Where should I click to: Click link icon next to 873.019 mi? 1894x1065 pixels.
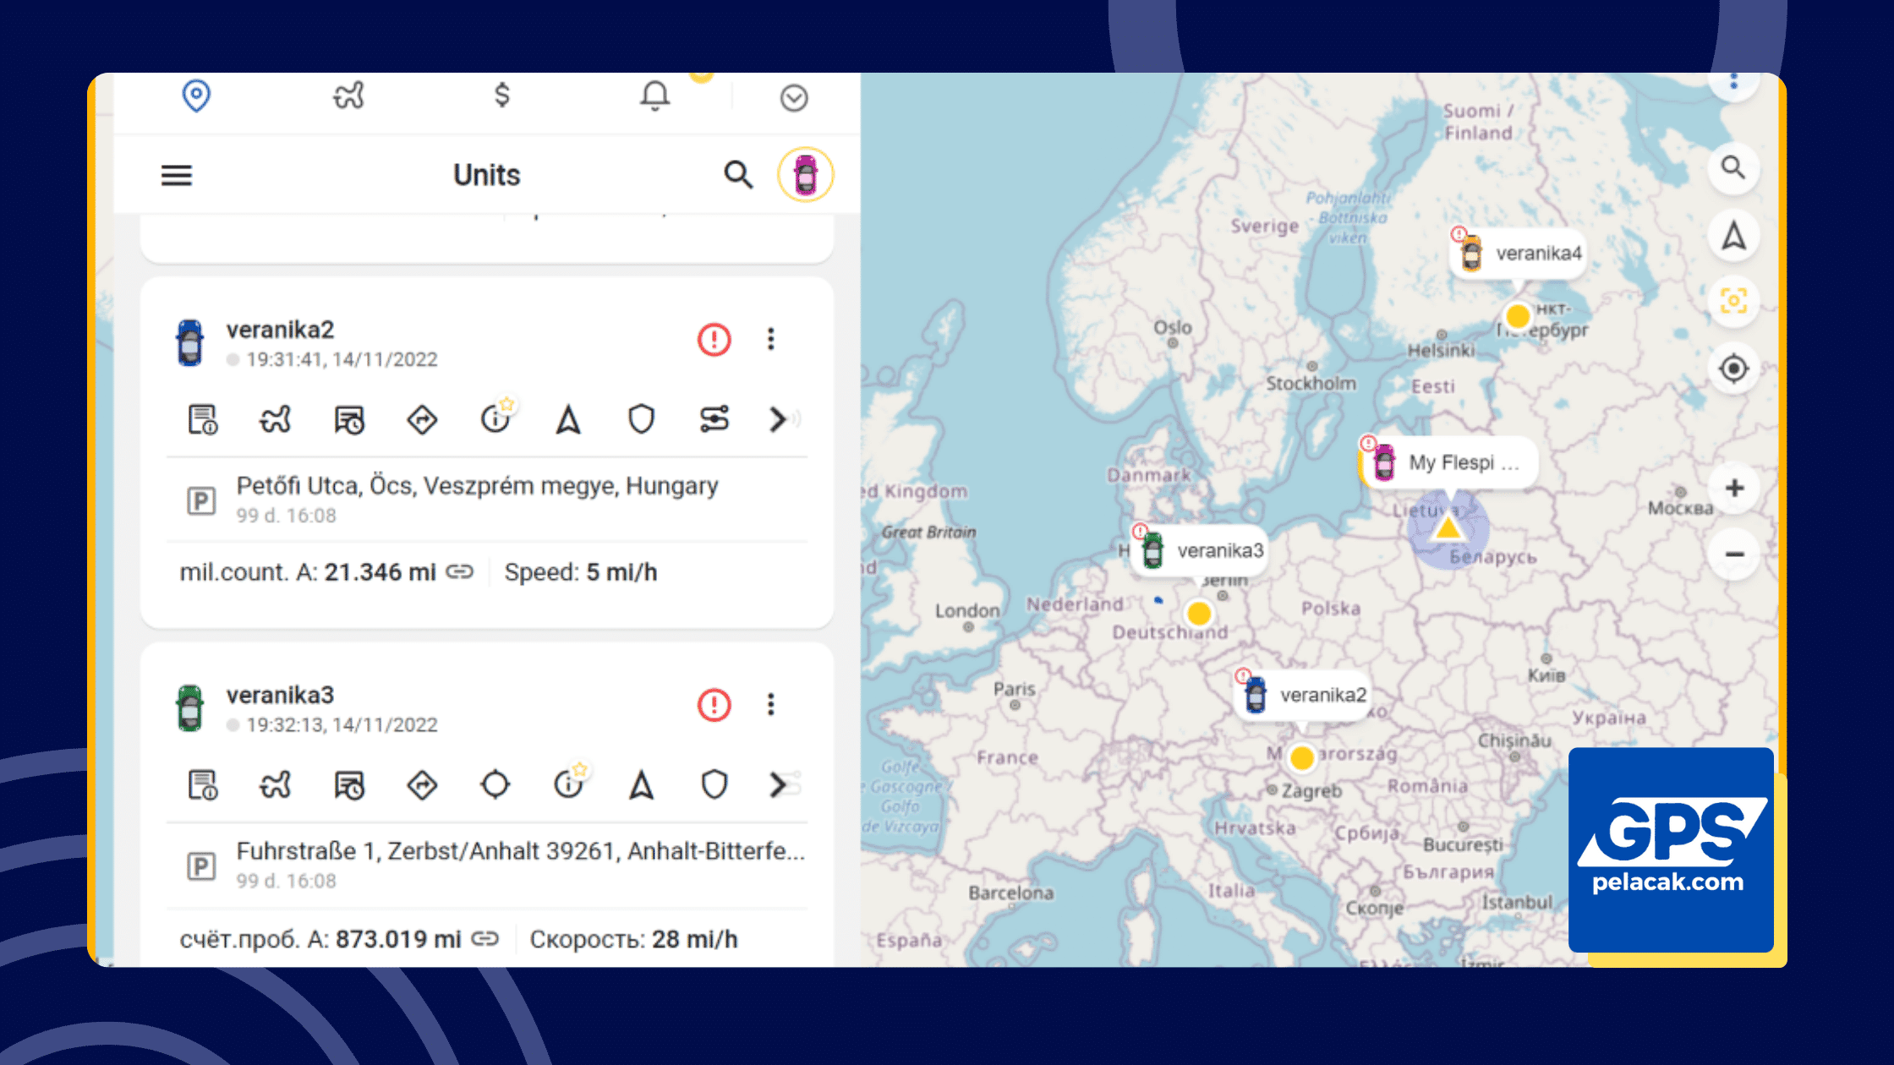[x=485, y=939]
